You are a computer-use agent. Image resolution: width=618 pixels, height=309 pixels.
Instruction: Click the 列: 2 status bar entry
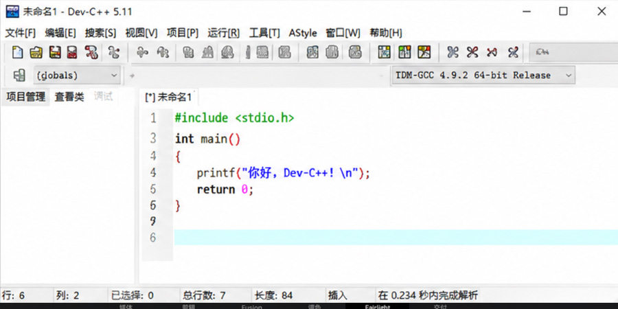(x=67, y=295)
